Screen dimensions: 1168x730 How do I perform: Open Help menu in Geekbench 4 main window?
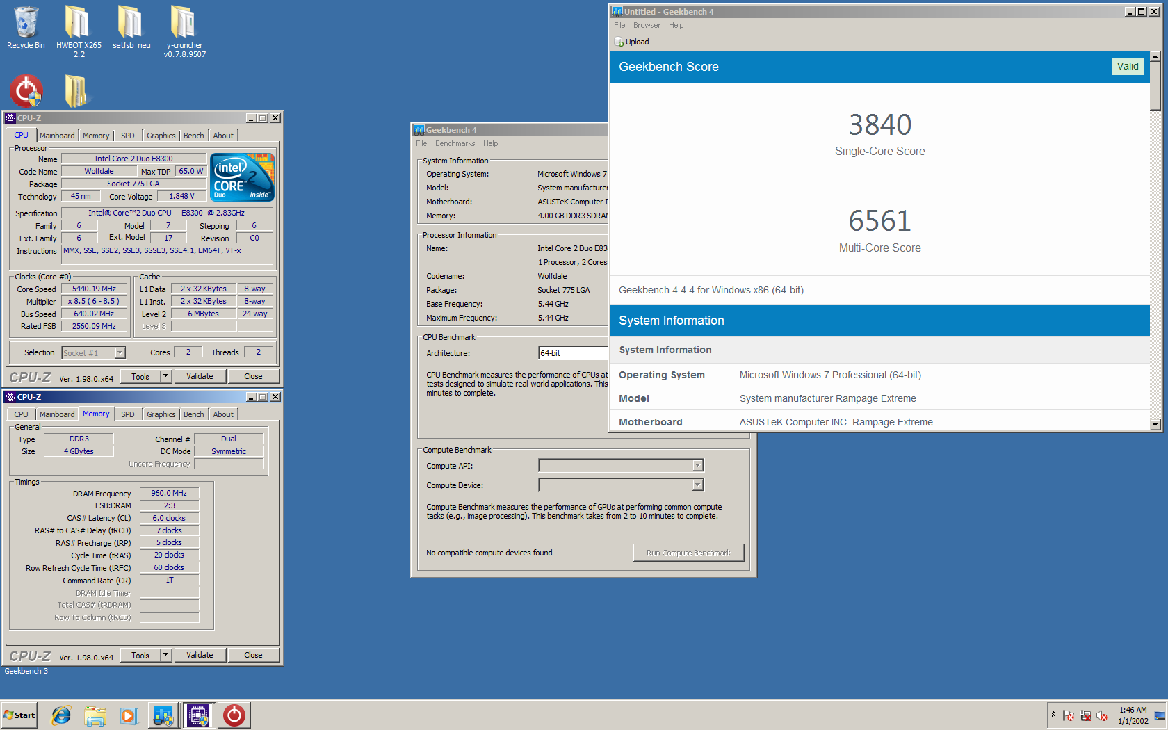490,143
